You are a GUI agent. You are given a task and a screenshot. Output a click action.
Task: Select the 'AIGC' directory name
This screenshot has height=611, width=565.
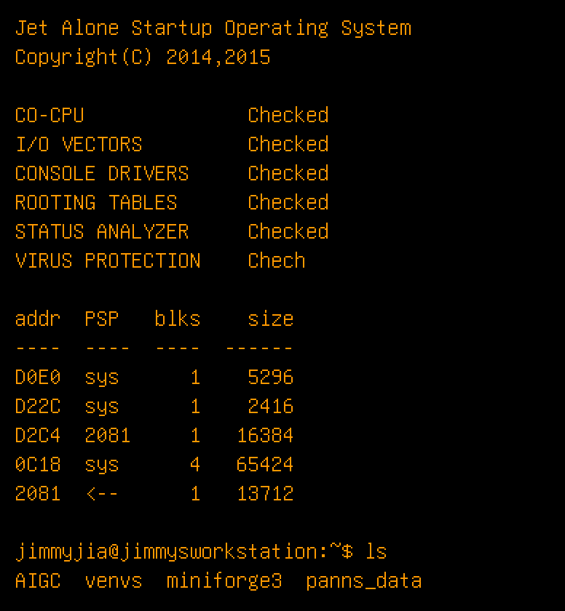coord(38,581)
